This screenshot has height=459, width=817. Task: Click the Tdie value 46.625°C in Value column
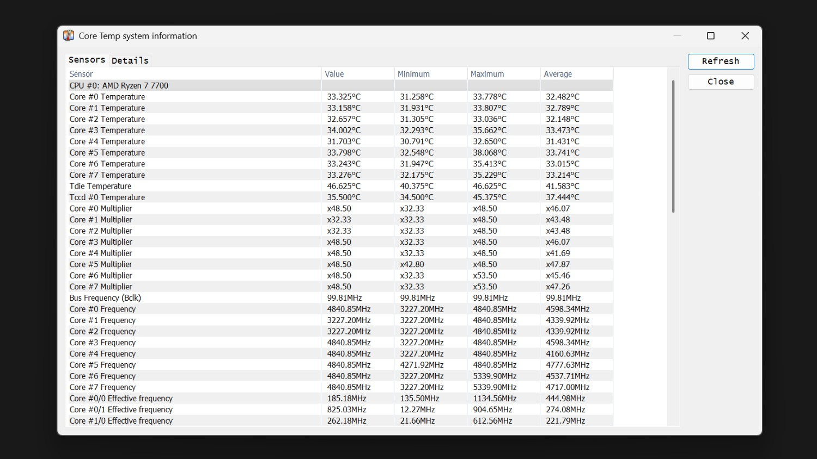[344, 186]
